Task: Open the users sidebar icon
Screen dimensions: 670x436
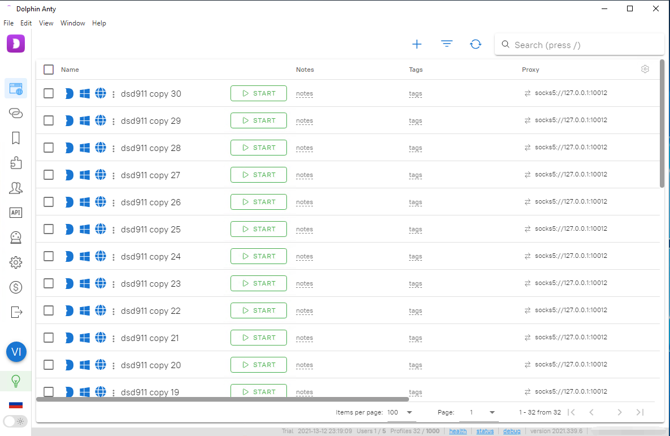Action: [x=16, y=188]
